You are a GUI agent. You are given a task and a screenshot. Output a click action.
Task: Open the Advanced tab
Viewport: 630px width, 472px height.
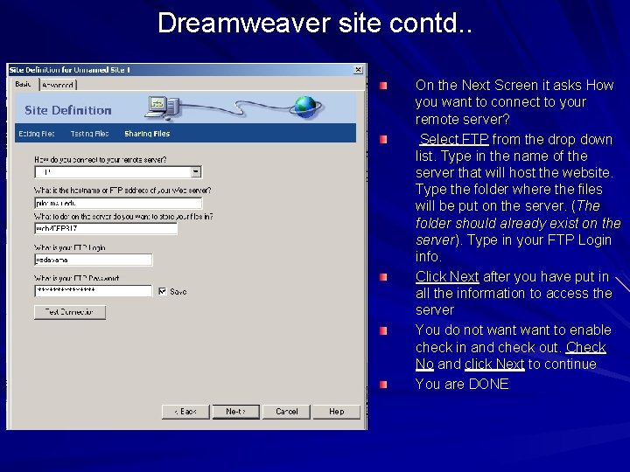click(x=58, y=85)
